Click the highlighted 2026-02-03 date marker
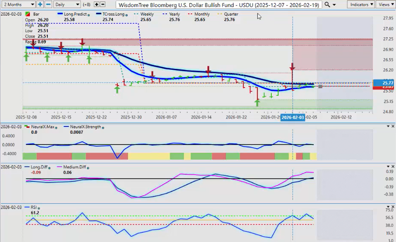 pos(293,117)
